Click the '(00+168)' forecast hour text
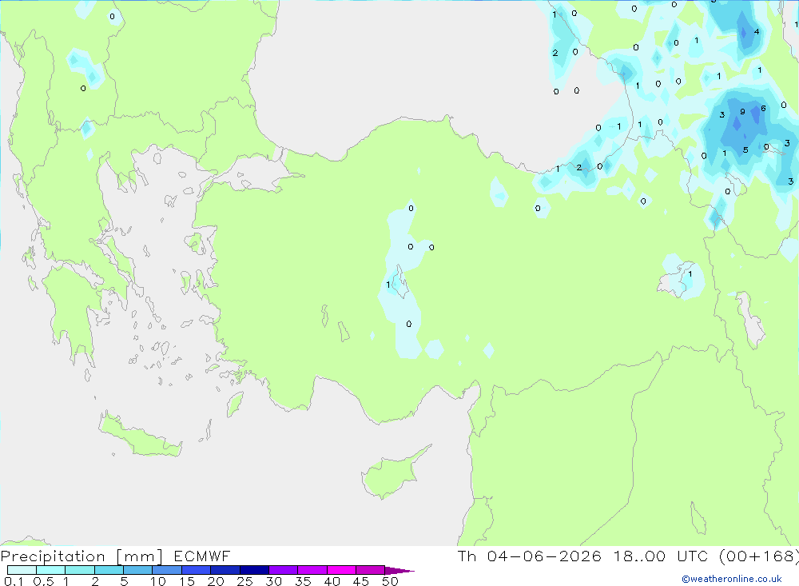This screenshot has height=586, width=799. pos(758,556)
